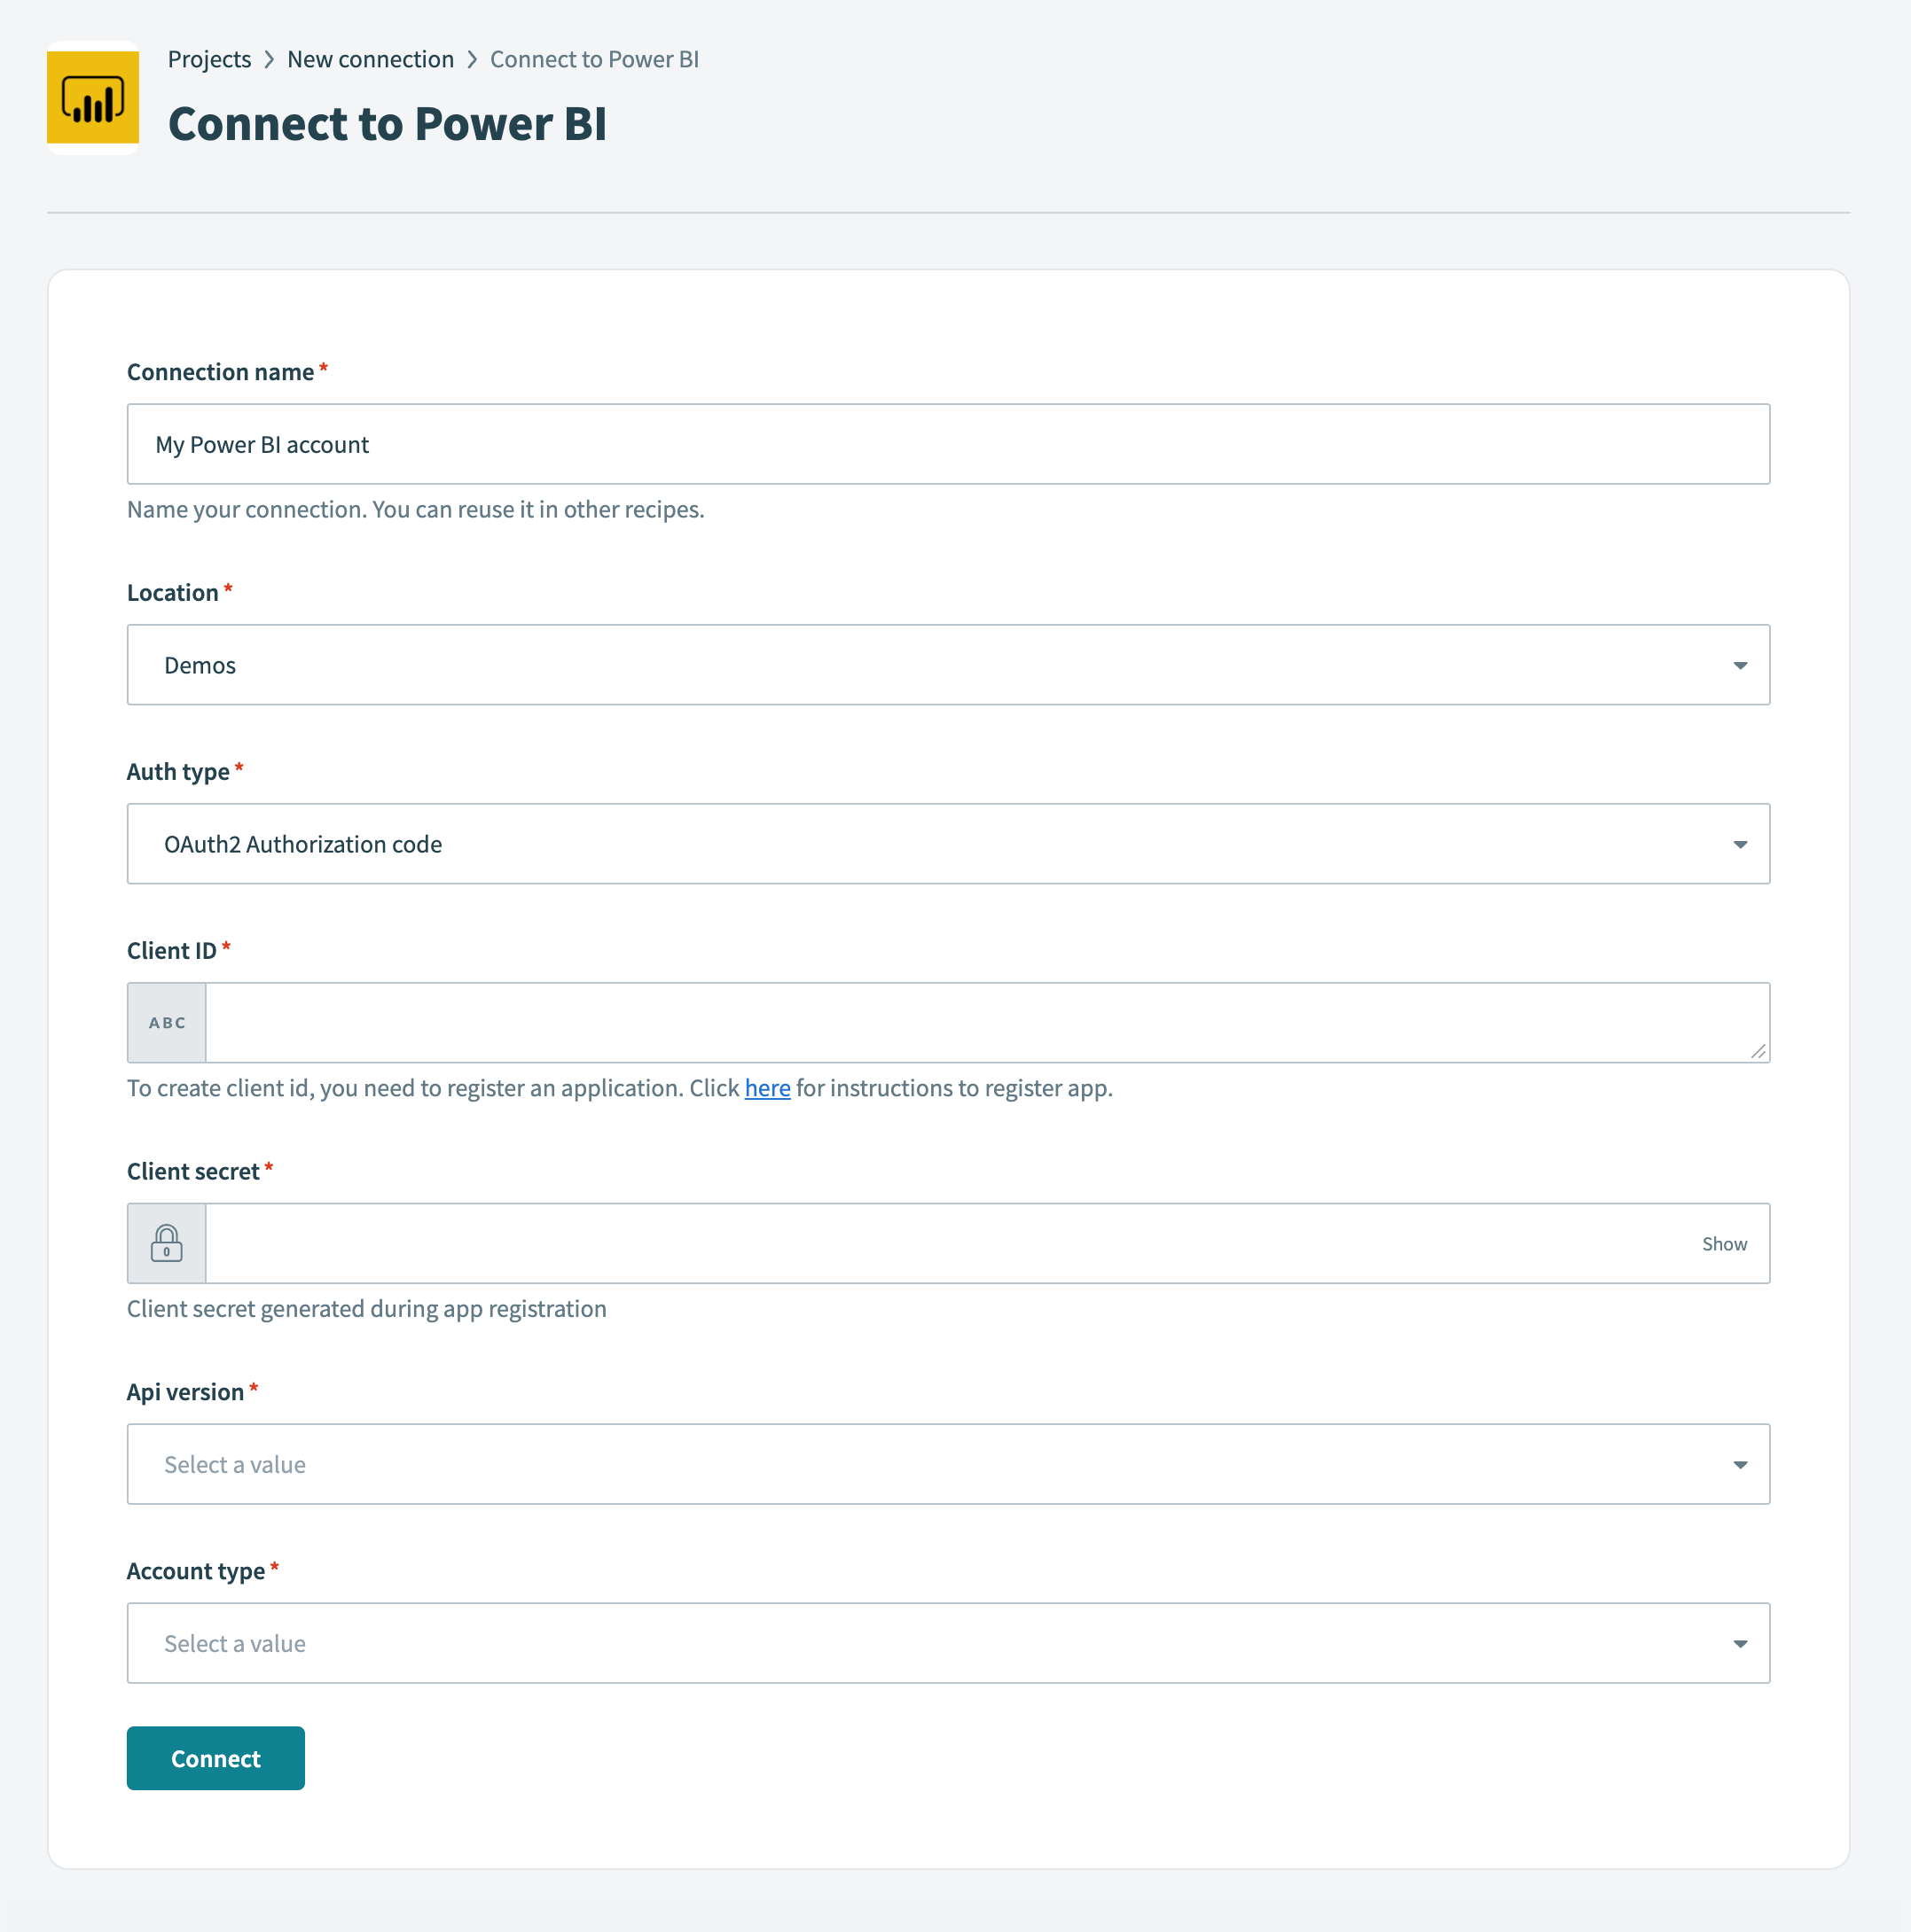1911x1932 pixels.
Task: Click the resize handle on the Client ID box
Action: pyautogui.click(x=1761, y=1053)
